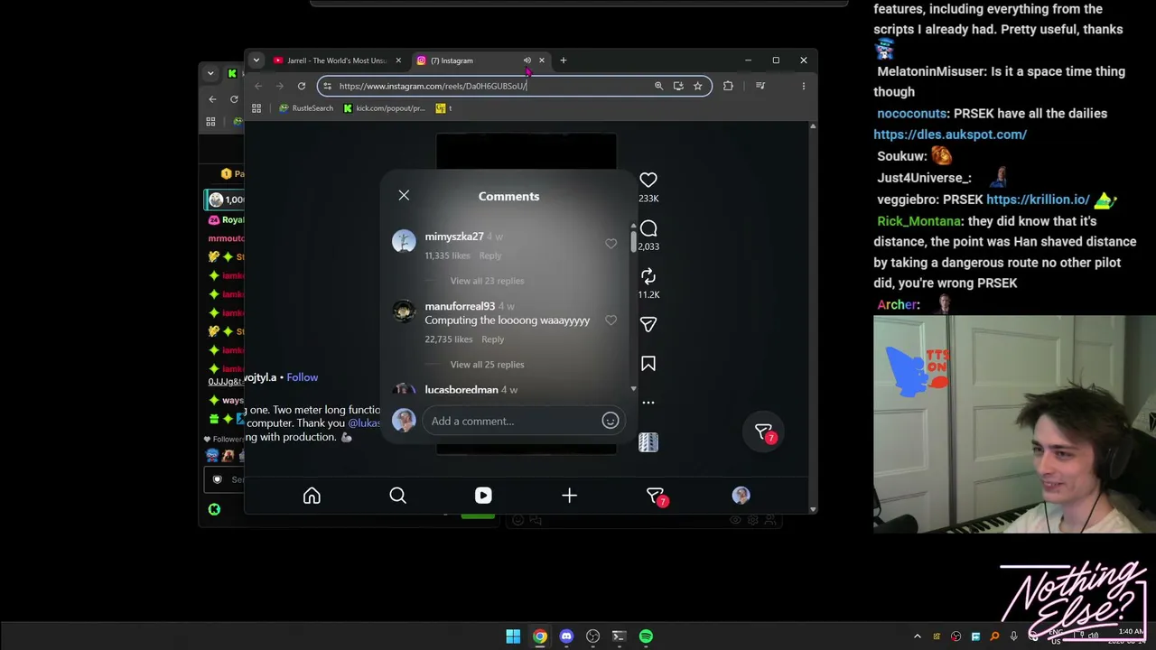The height and width of the screenshot is (650, 1156).
Task: Open the terminal from the taskbar
Action: 619,636
